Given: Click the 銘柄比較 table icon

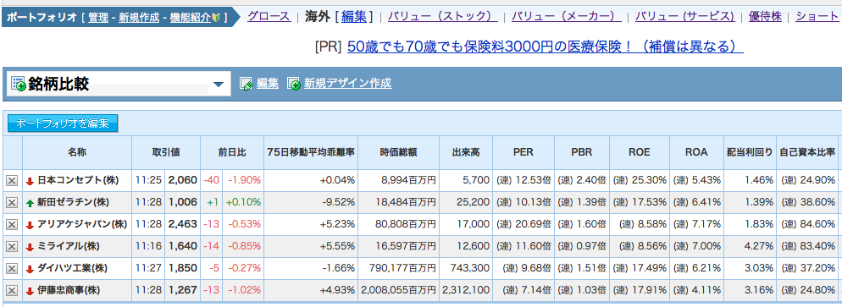Looking at the screenshot, I should pyautogui.click(x=19, y=84).
